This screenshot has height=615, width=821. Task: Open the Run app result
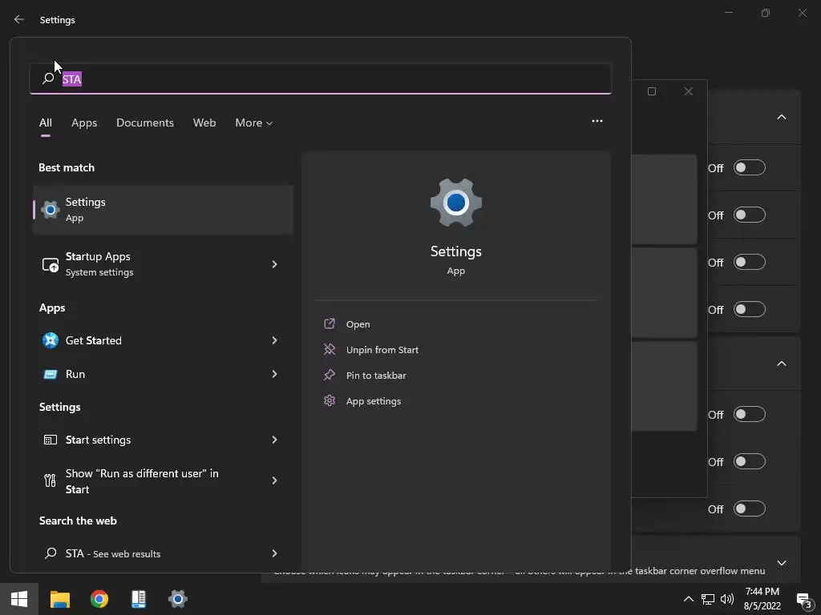point(163,374)
